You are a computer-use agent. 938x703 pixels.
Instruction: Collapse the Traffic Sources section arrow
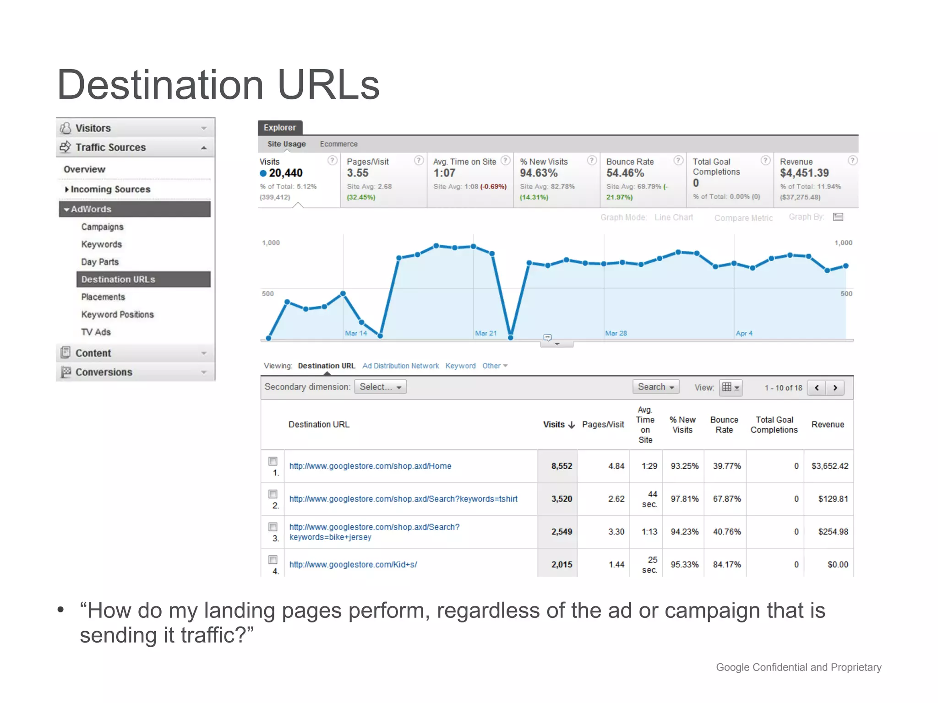[204, 147]
